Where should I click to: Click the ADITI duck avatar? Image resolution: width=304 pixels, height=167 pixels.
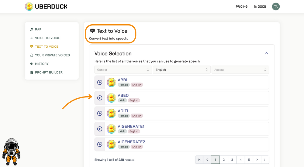111,113
